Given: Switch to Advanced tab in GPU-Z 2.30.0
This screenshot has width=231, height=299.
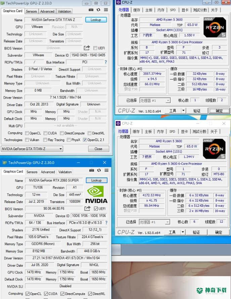Looking at the screenshot, I should coord(48,172).
